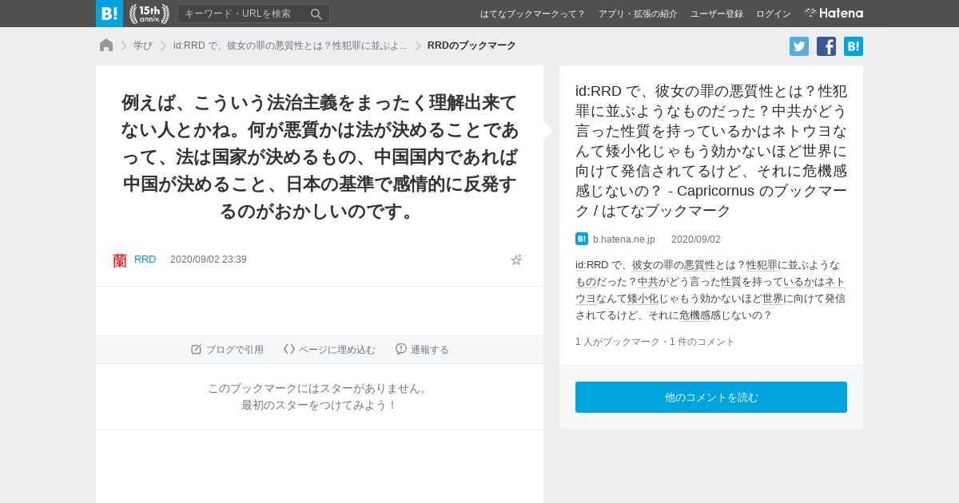This screenshot has width=959, height=503.
Task: Open the 15th anniversary badge
Action: (149, 14)
